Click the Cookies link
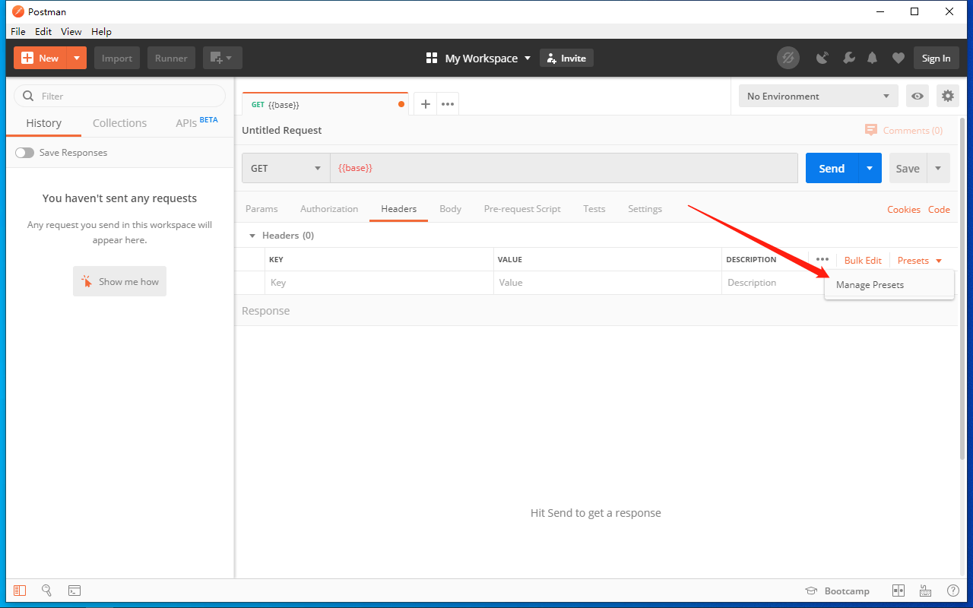 click(904, 210)
